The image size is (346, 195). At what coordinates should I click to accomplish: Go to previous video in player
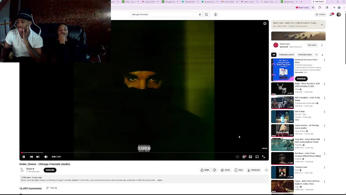31,157
